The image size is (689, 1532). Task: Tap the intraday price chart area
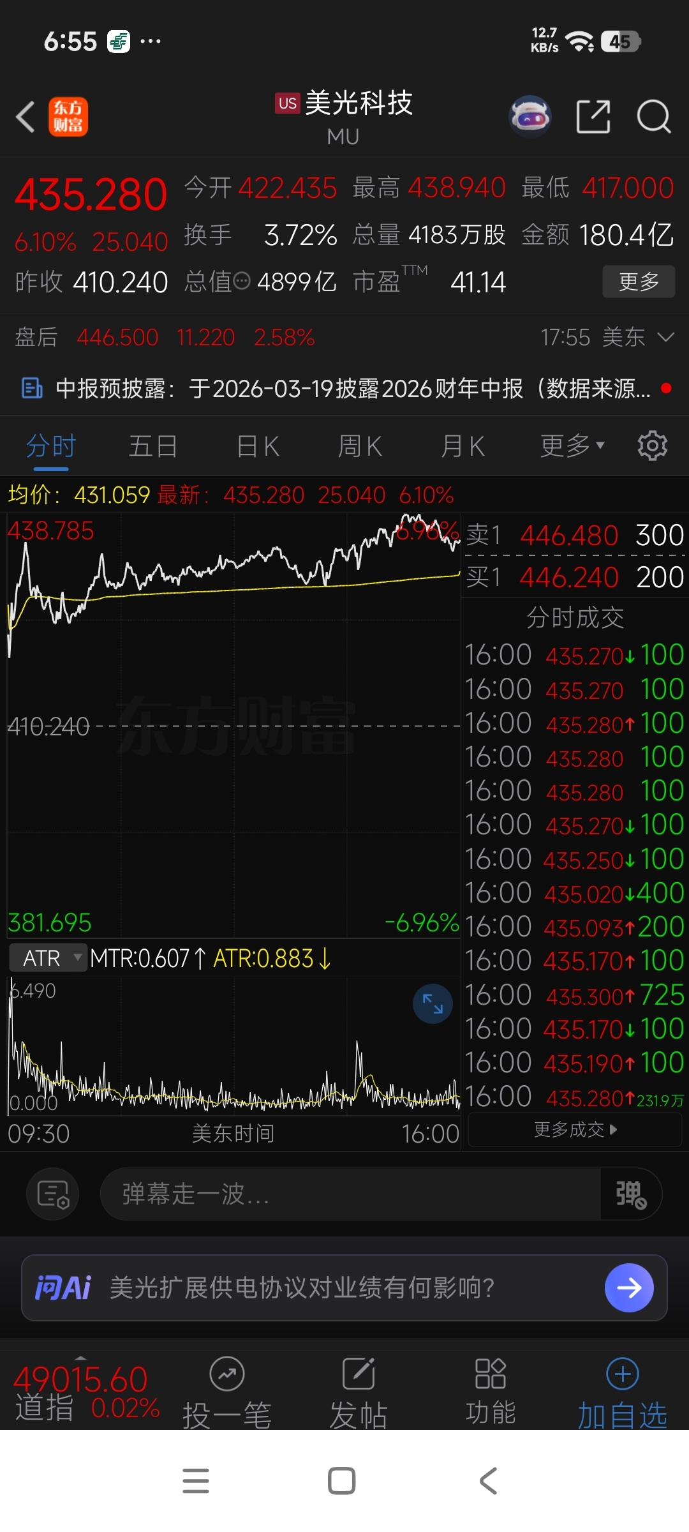click(x=233, y=726)
